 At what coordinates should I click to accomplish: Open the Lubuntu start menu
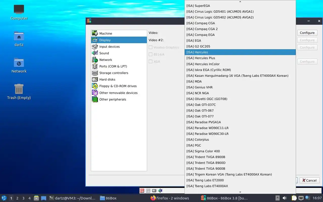[x=4, y=198]
